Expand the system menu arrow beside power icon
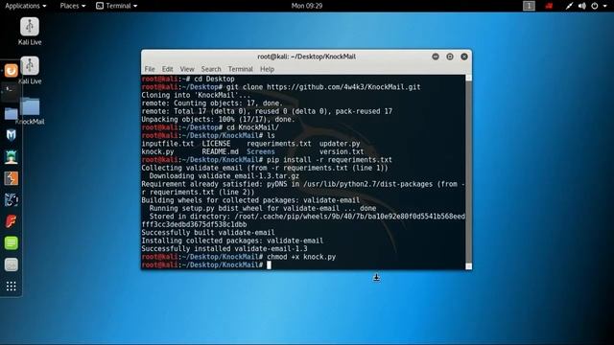 point(605,6)
